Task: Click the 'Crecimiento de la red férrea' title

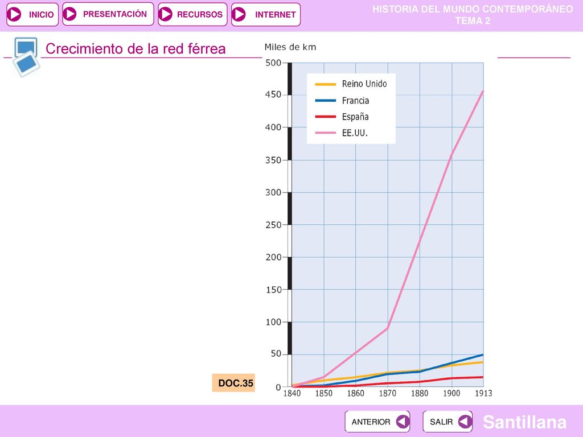Action: (x=136, y=49)
